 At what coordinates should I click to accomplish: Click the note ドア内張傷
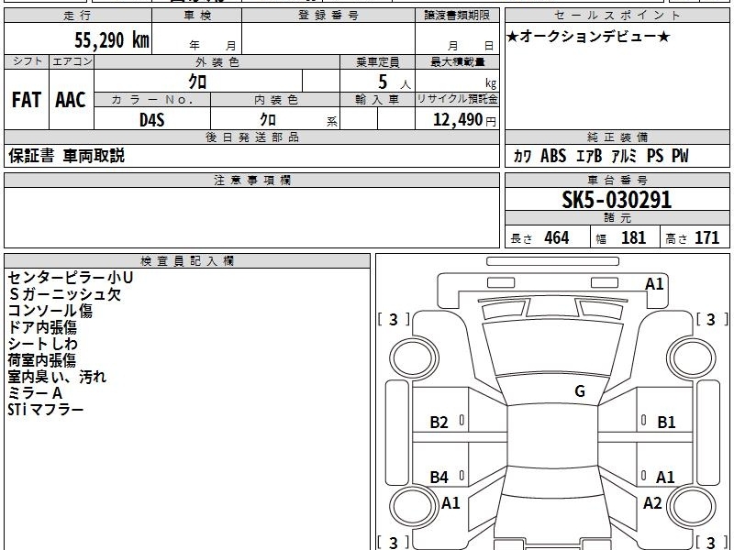tap(42, 327)
